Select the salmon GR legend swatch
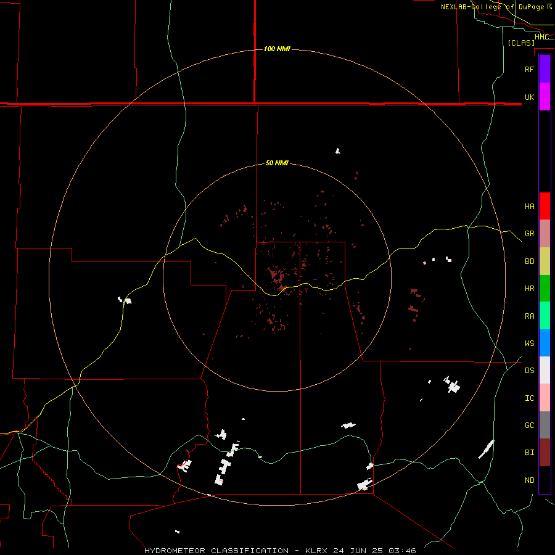The width and height of the screenshot is (555, 555). click(545, 233)
